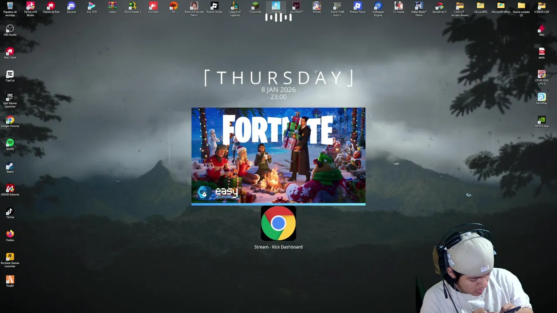Open the videos WinRAR archive icon
Image resolution: width=557 pixels, height=313 pixels.
pos(112,7)
